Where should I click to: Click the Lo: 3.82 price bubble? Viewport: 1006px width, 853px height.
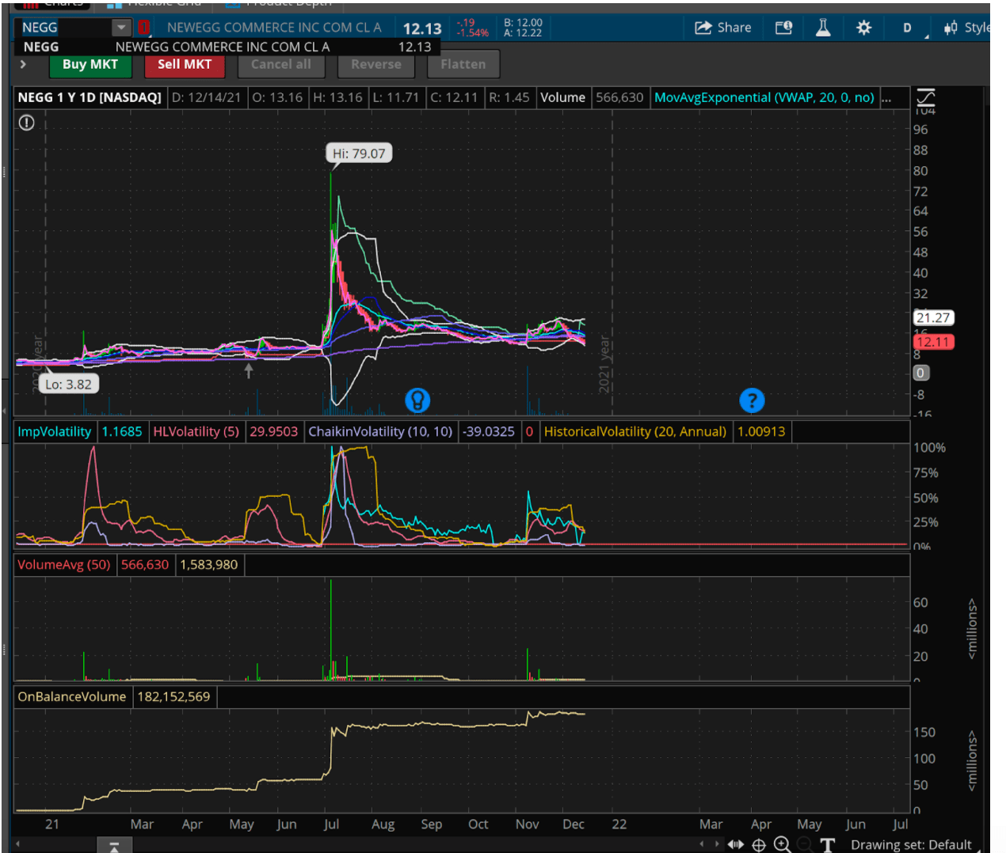[x=68, y=385]
